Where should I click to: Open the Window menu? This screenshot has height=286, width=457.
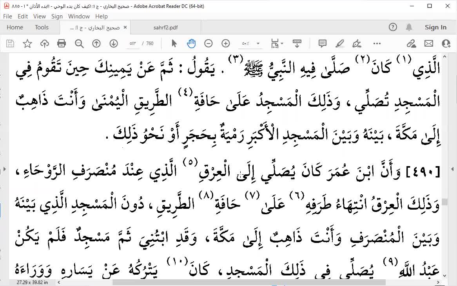[79, 16]
